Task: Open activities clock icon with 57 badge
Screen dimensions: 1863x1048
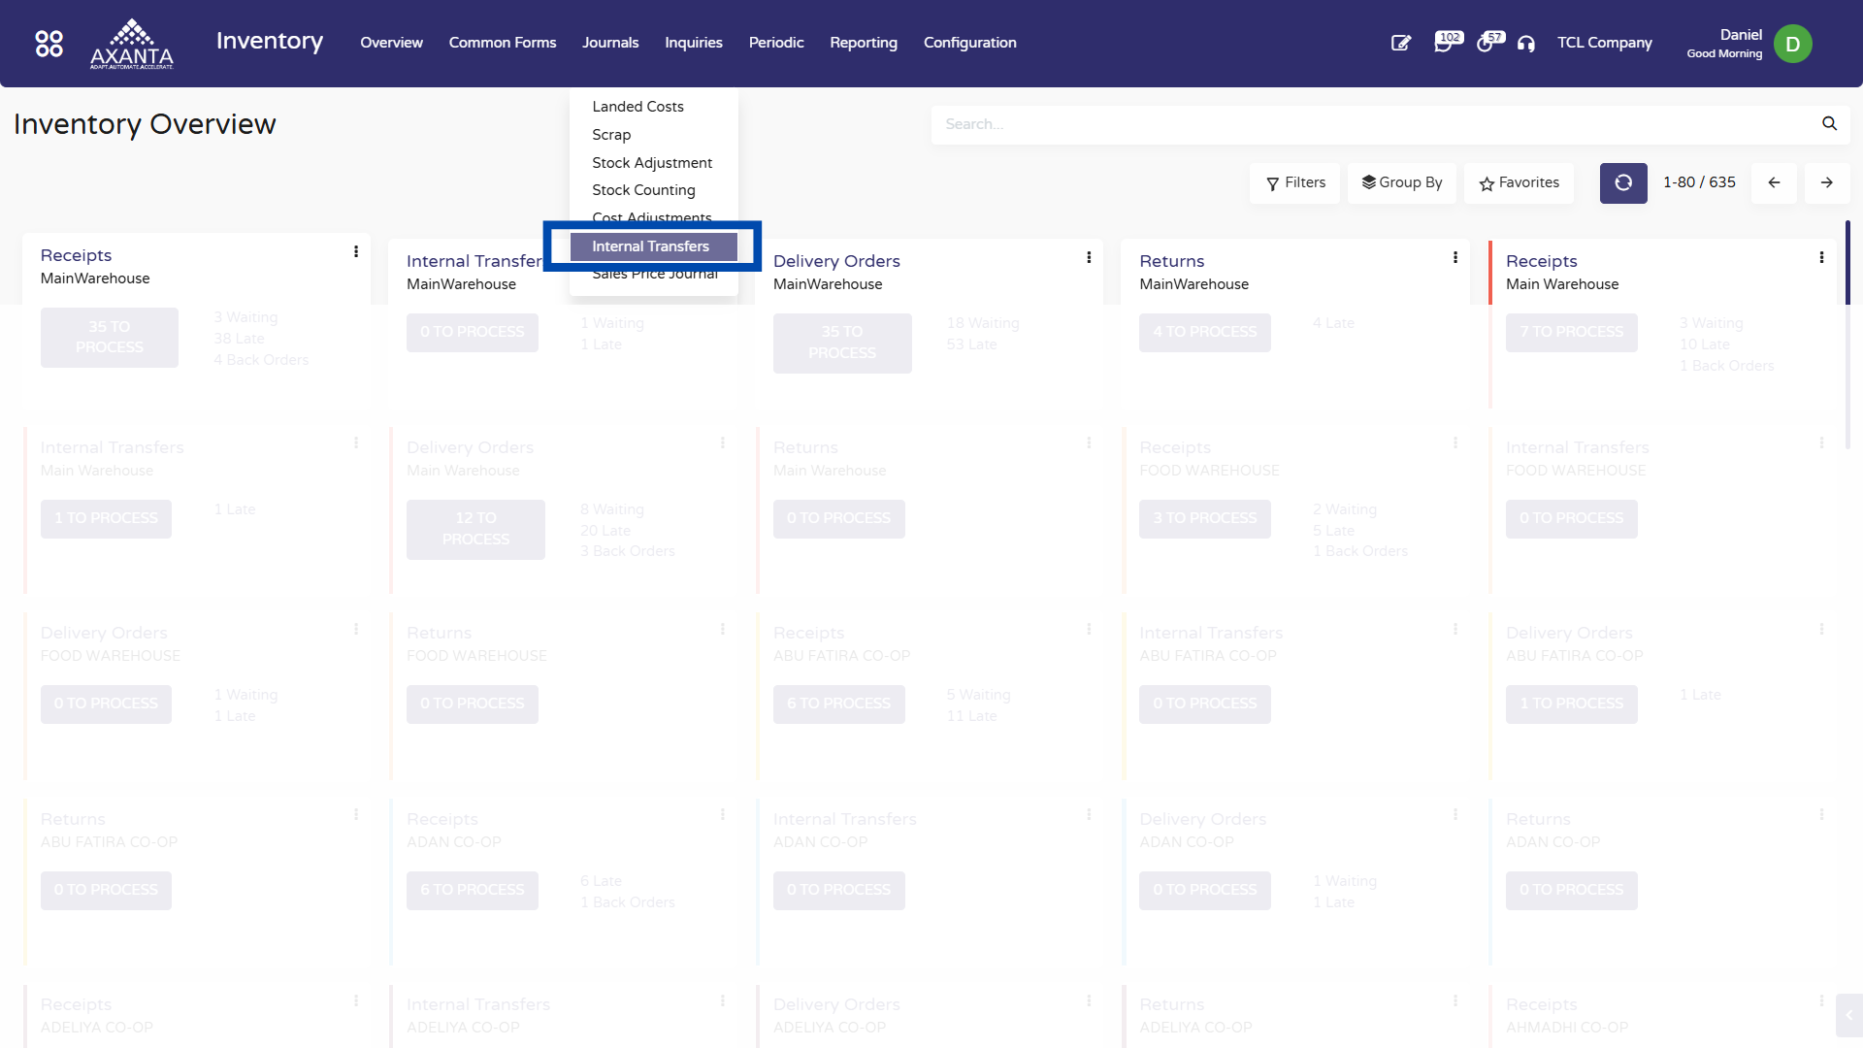Action: point(1486,43)
